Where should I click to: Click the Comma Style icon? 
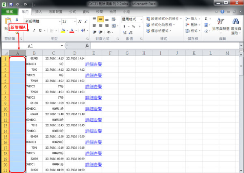(x=140, y=26)
